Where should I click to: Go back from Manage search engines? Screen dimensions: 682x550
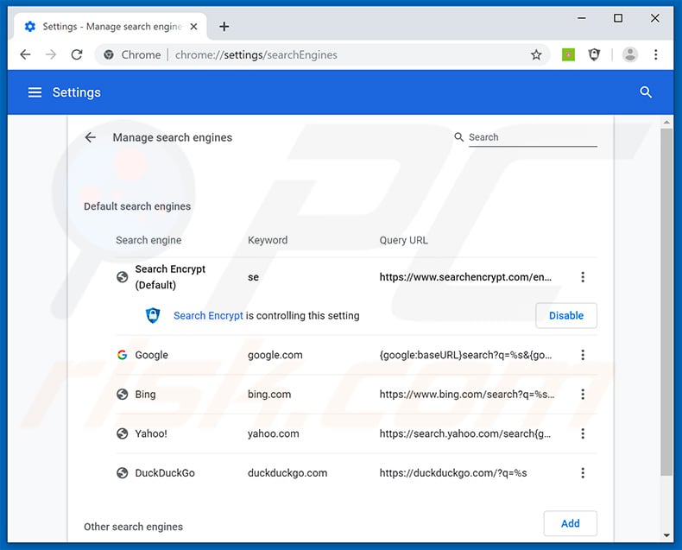point(90,137)
